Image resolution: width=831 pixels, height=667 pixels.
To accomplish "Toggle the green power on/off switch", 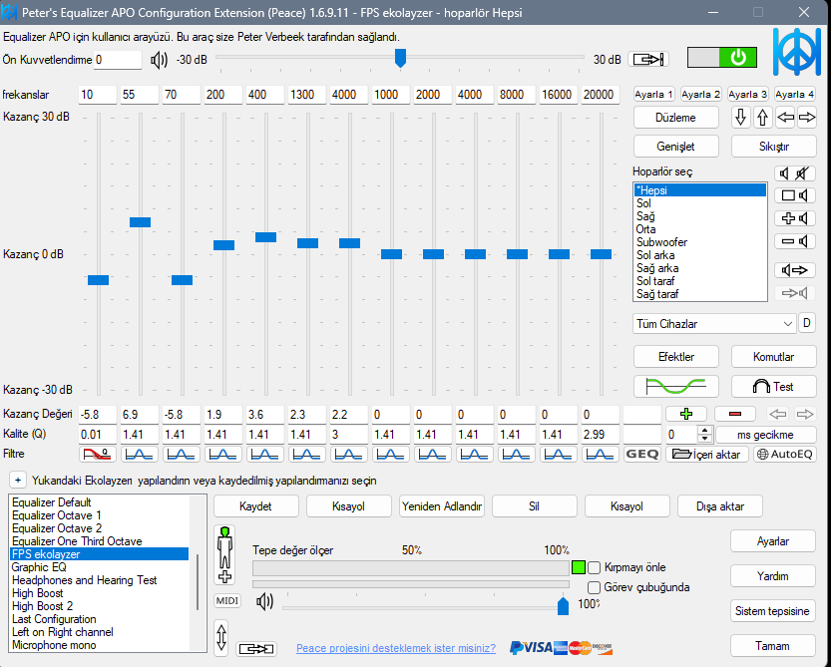I will coord(722,57).
